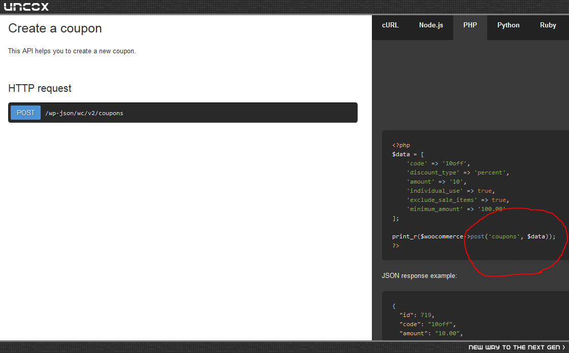Click the 'HTTP request' heading
This screenshot has height=353, width=569.
[40, 88]
